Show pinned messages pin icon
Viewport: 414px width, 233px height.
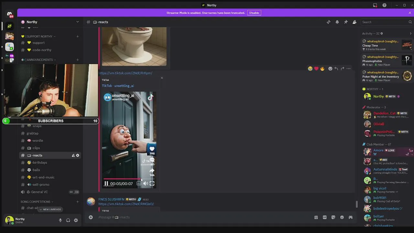pyautogui.click(x=346, y=22)
